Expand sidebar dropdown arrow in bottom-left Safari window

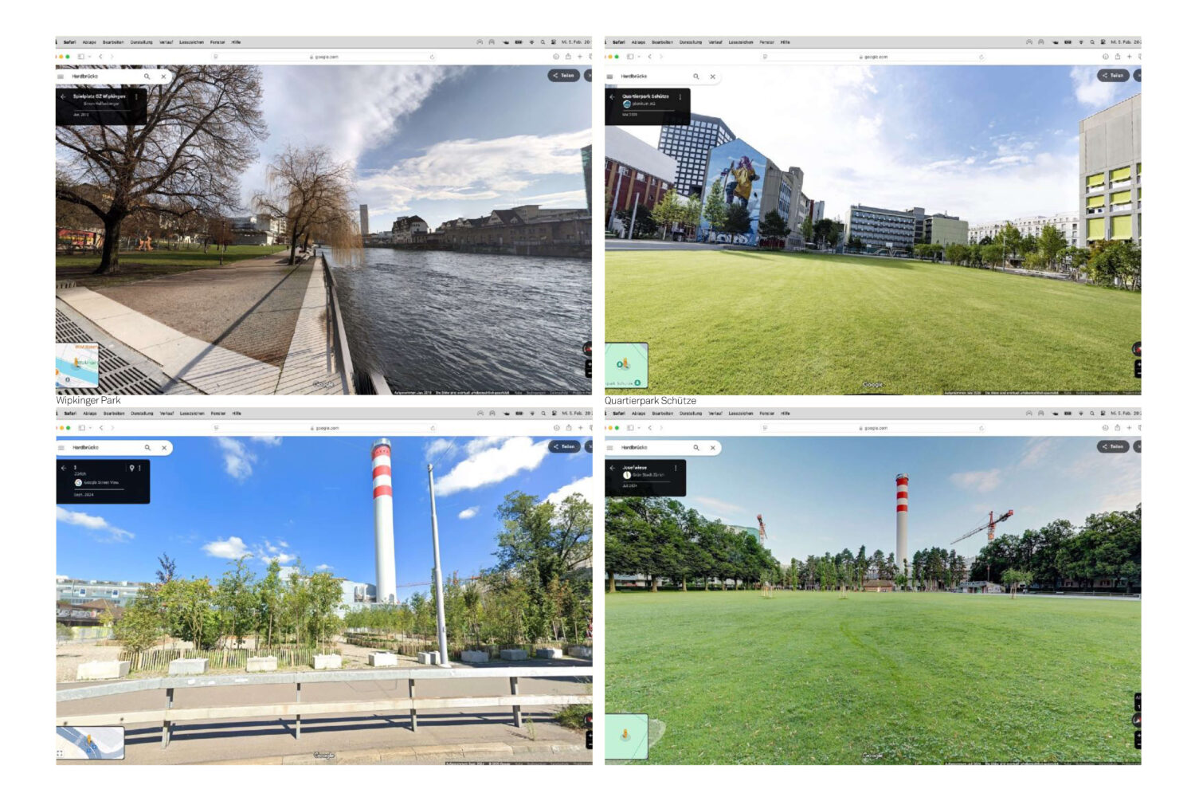[90, 428]
